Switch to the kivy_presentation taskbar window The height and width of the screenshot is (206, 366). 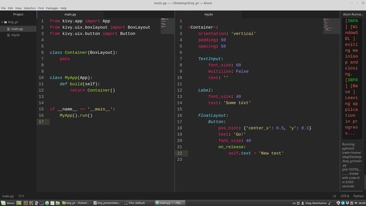107,203
